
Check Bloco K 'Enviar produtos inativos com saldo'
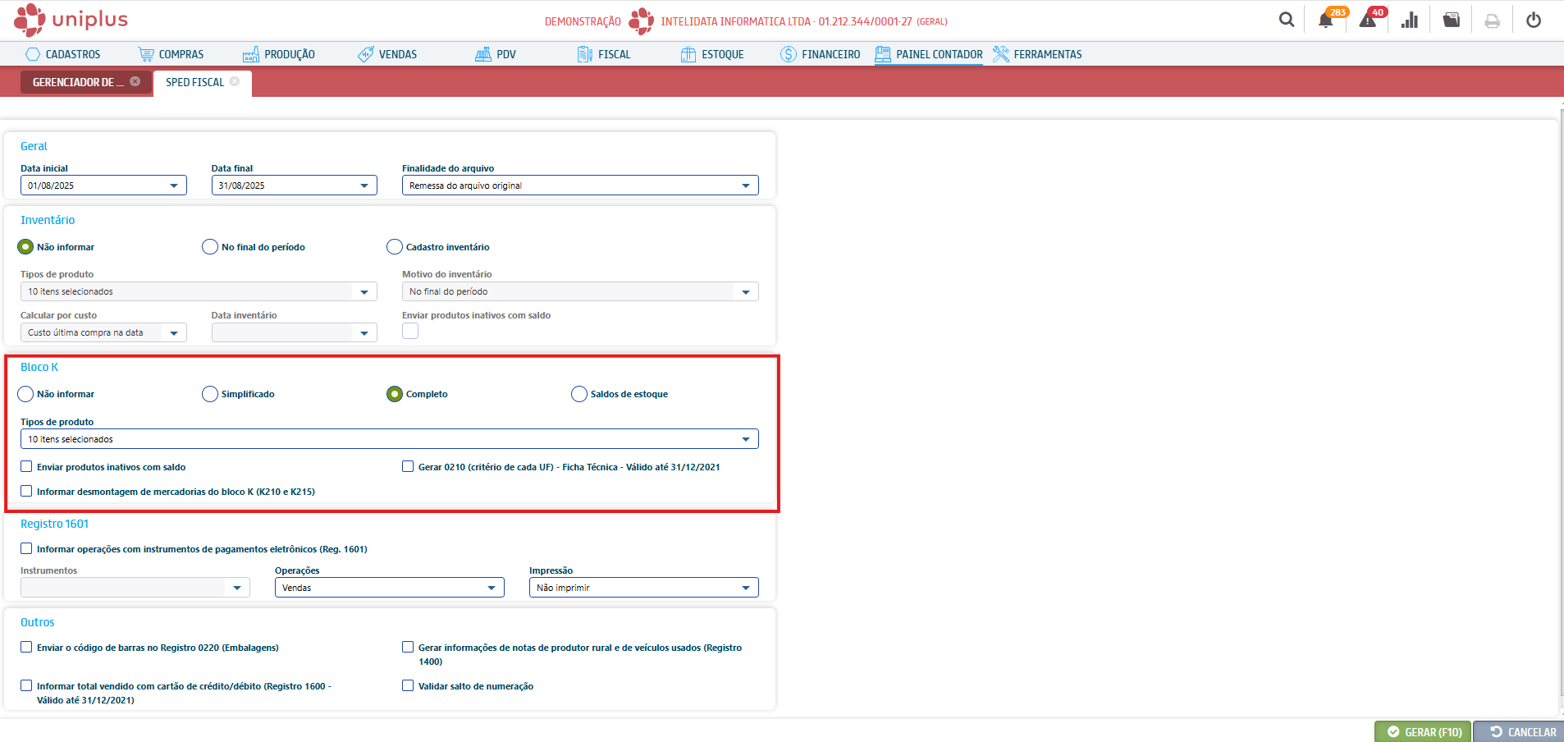[26, 466]
